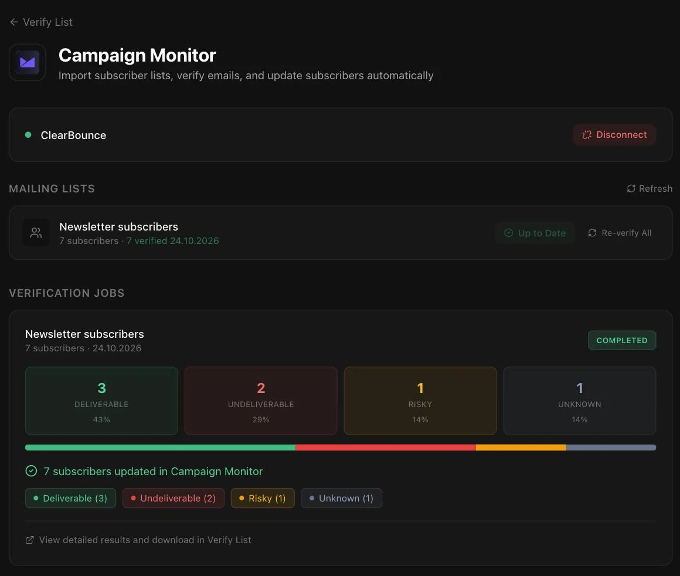Select the Deliverable 43% stat card
Image resolution: width=680 pixels, height=576 pixels.
[x=101, y=401]
